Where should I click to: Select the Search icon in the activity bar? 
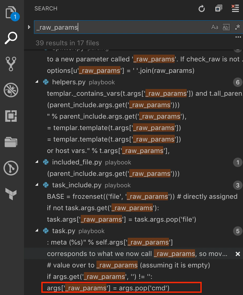click(11, 38)
